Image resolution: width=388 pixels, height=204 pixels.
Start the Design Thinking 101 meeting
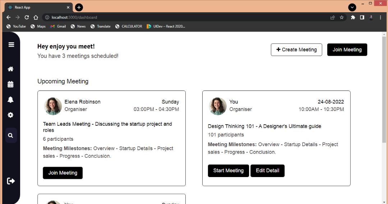[228, 171]
